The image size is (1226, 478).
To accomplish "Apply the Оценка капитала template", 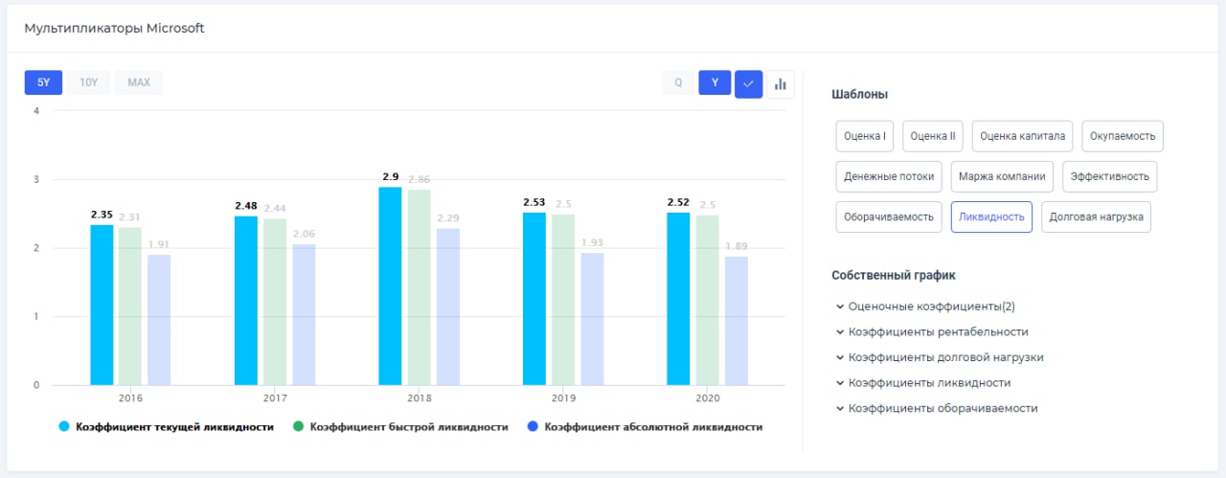I will 1023,136.
